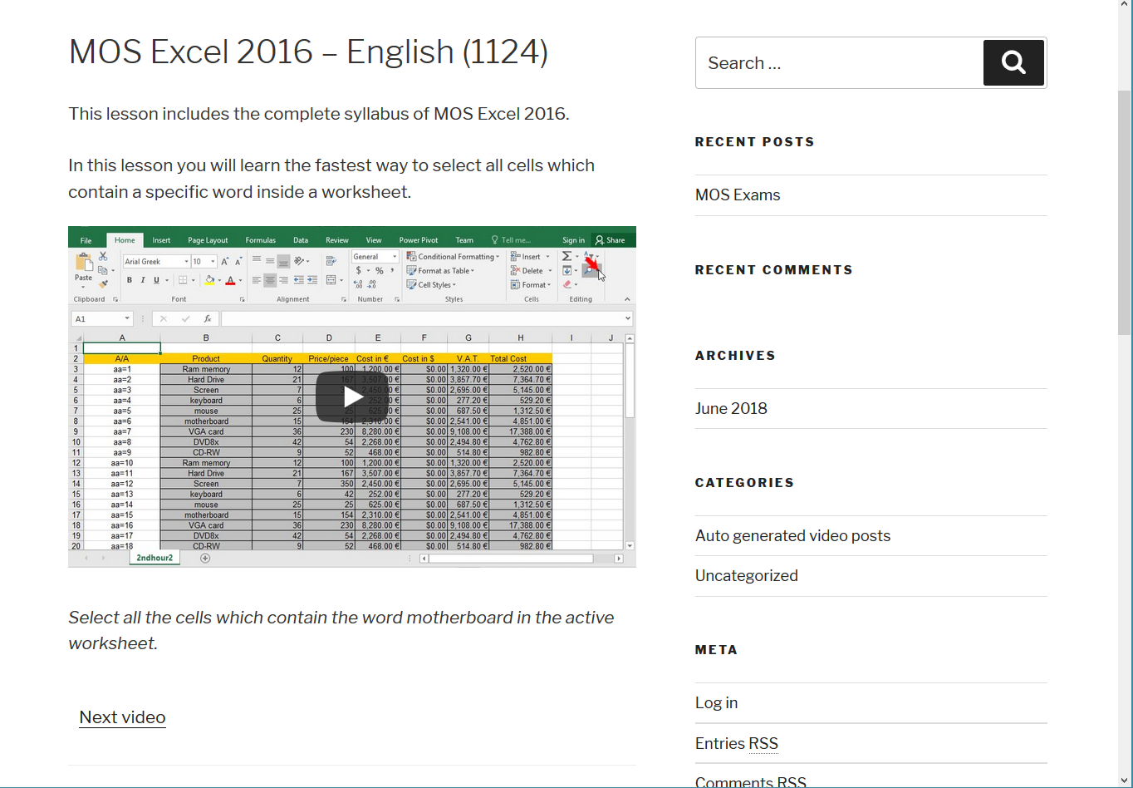Select the Format Painter brush icon
Screen dimensions: 1133x788
point(103,284)
